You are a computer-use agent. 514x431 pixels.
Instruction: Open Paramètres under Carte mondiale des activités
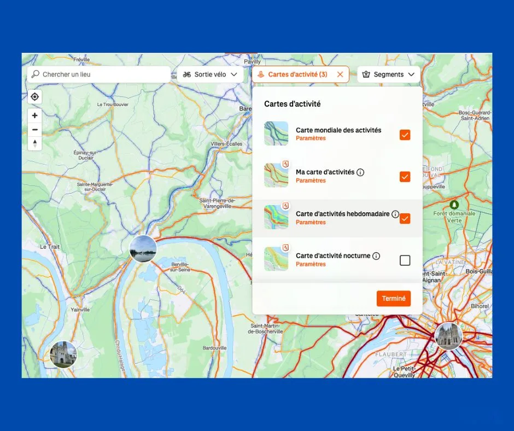[x=309, y=138]
